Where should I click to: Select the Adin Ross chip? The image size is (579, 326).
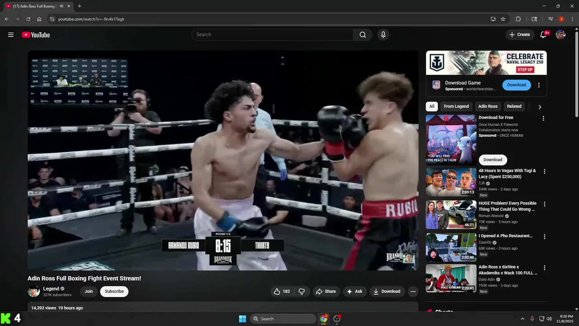[x=488, y=106]
